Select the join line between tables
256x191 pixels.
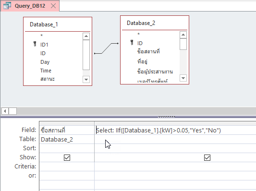click(106, 48)
